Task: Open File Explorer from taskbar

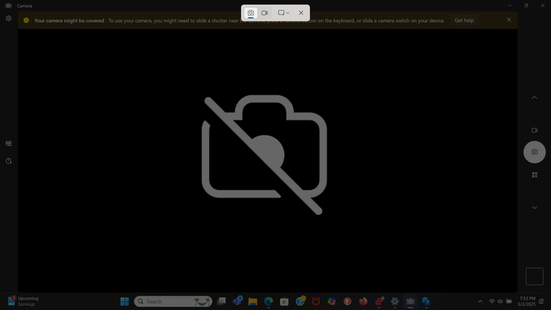Action: pyautogui.click(x=253, y=302)
